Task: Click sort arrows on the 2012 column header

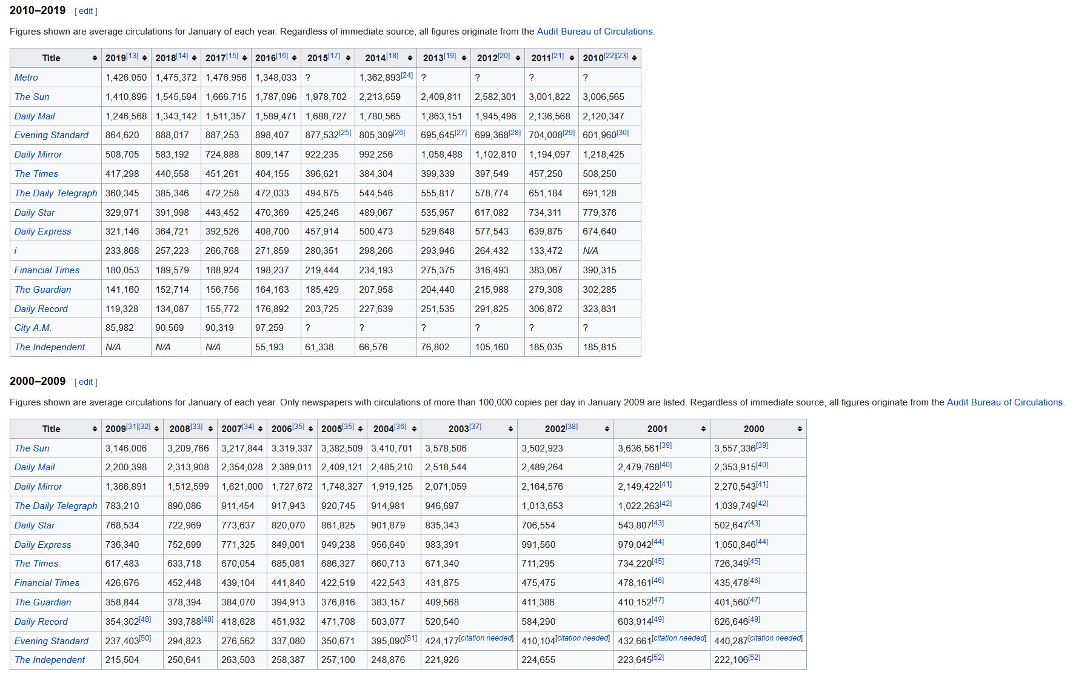Action: coord(518,58)
